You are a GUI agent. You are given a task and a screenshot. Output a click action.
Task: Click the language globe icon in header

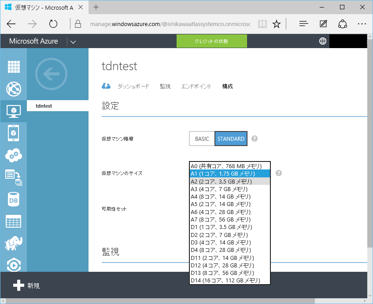coord(322,41)
